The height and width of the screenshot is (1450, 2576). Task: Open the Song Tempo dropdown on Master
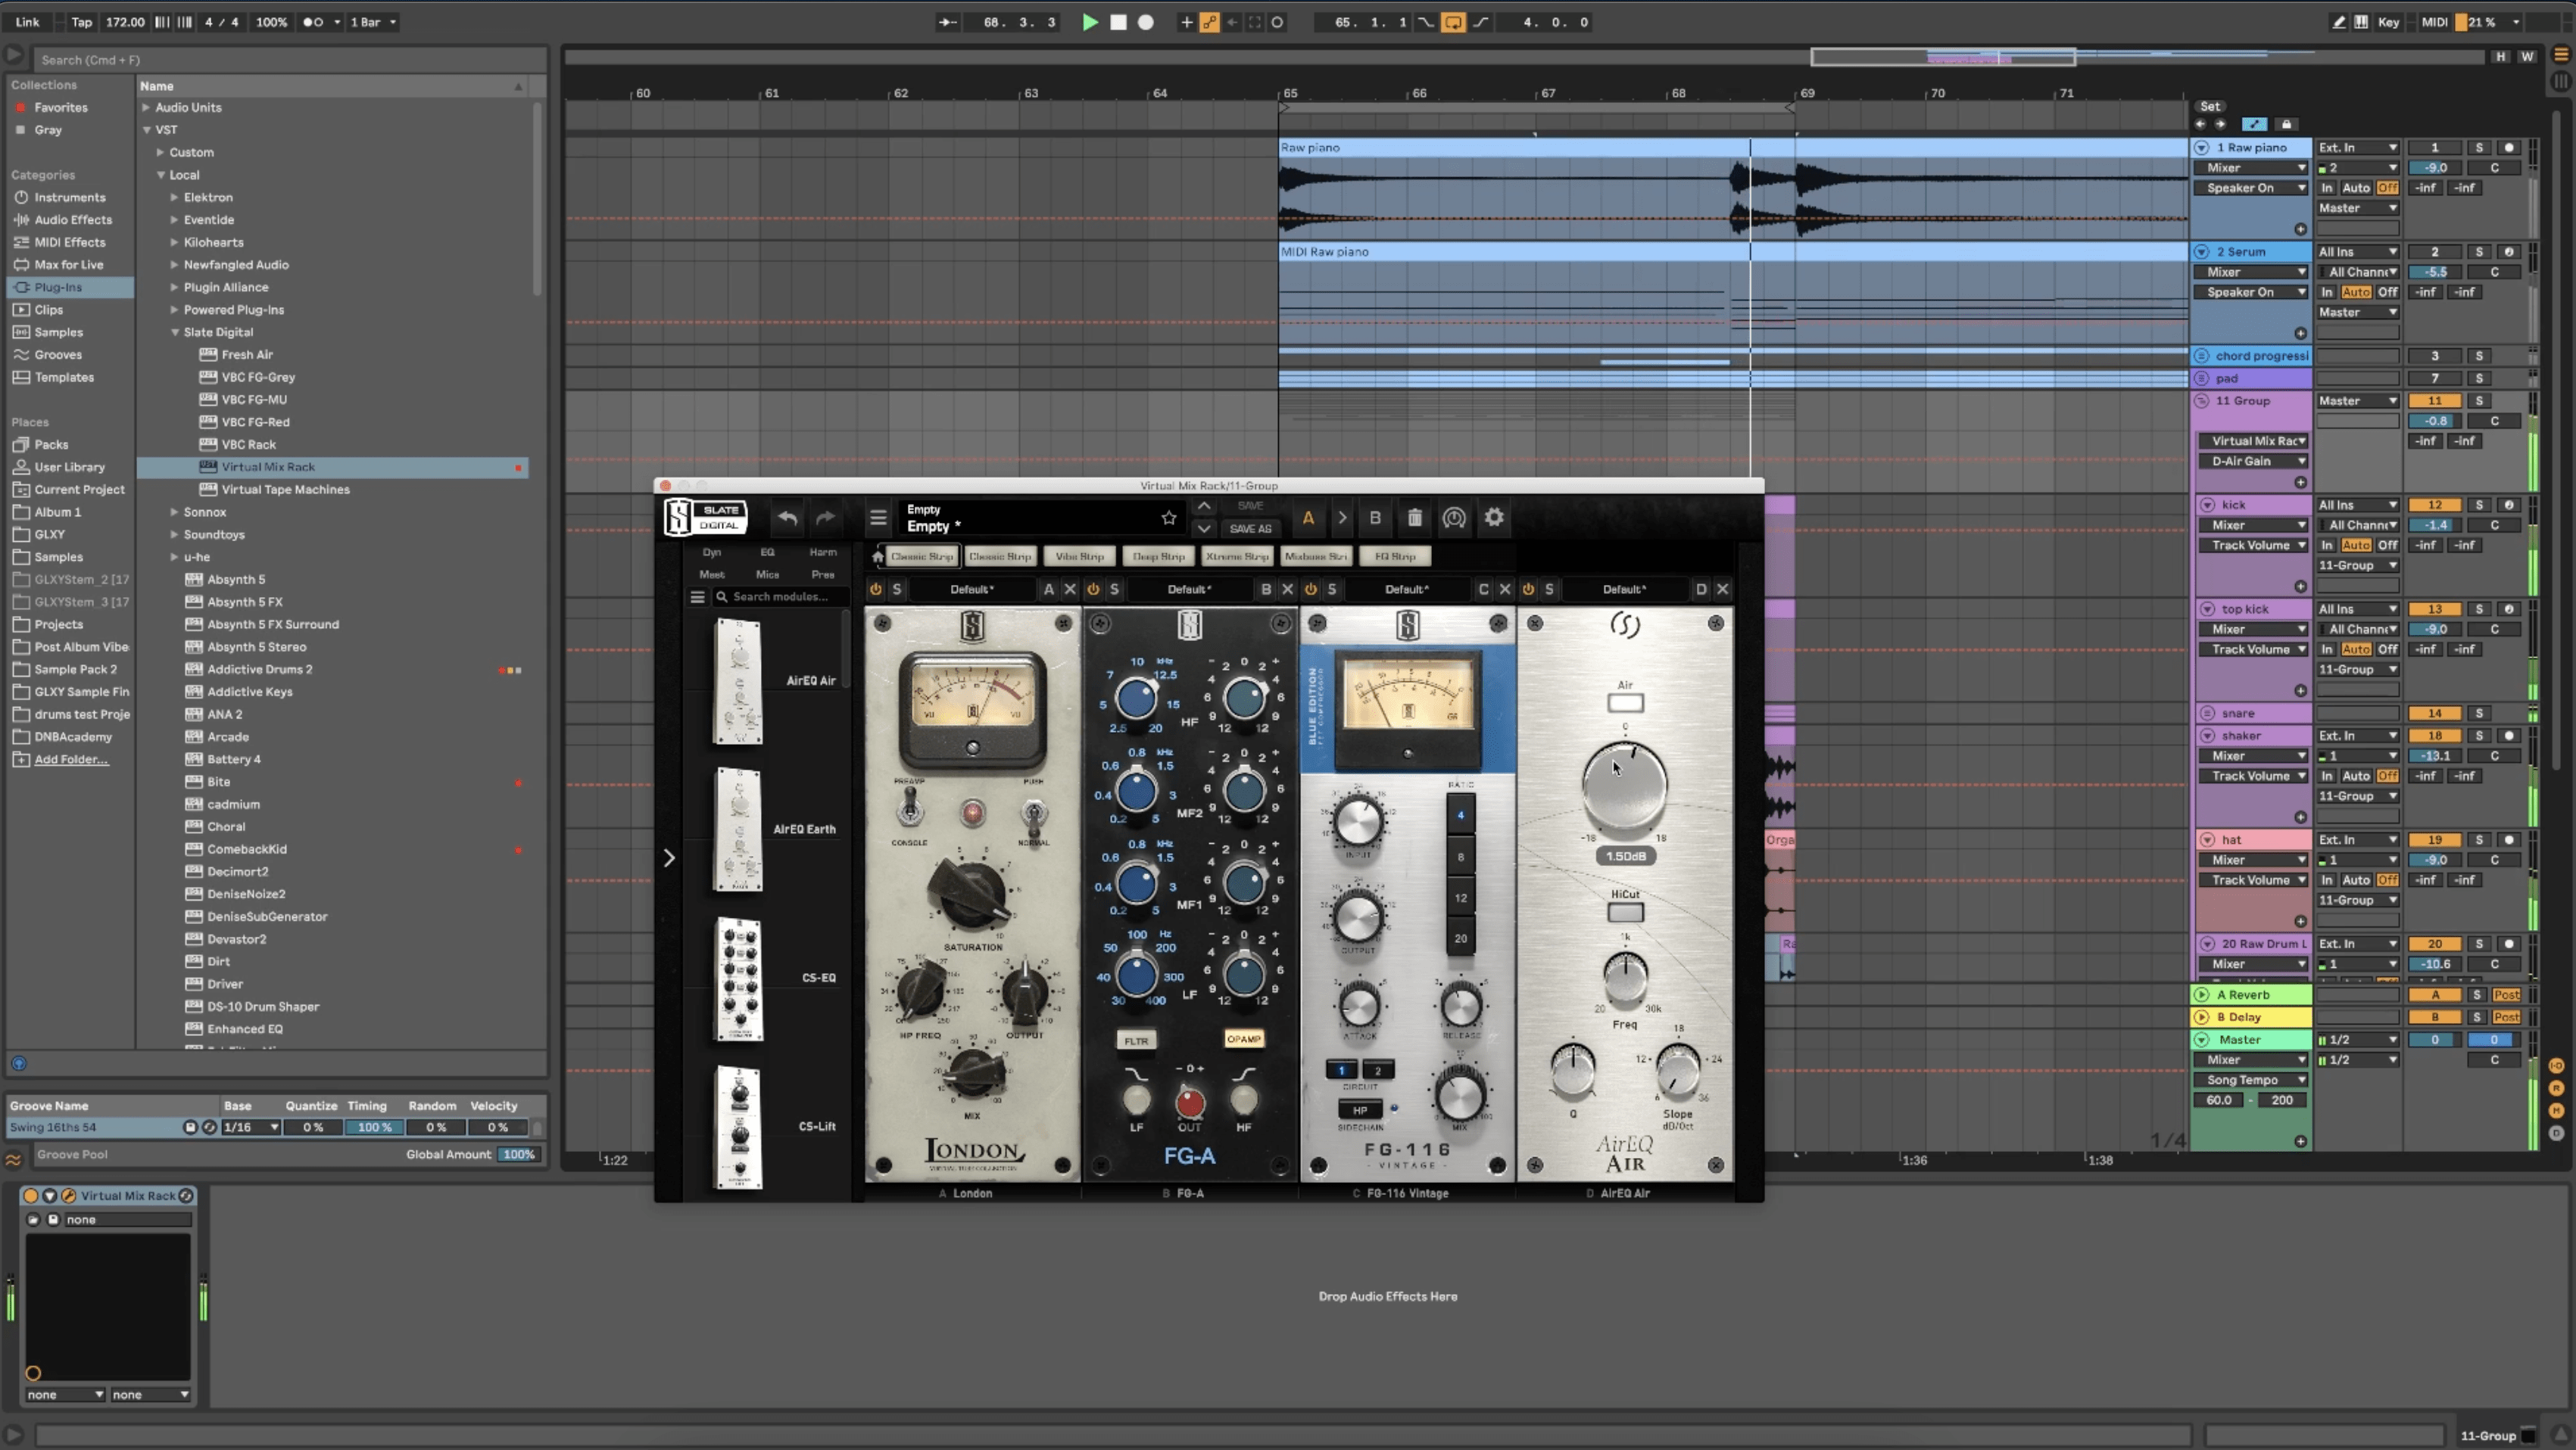coord(2253,1080)
